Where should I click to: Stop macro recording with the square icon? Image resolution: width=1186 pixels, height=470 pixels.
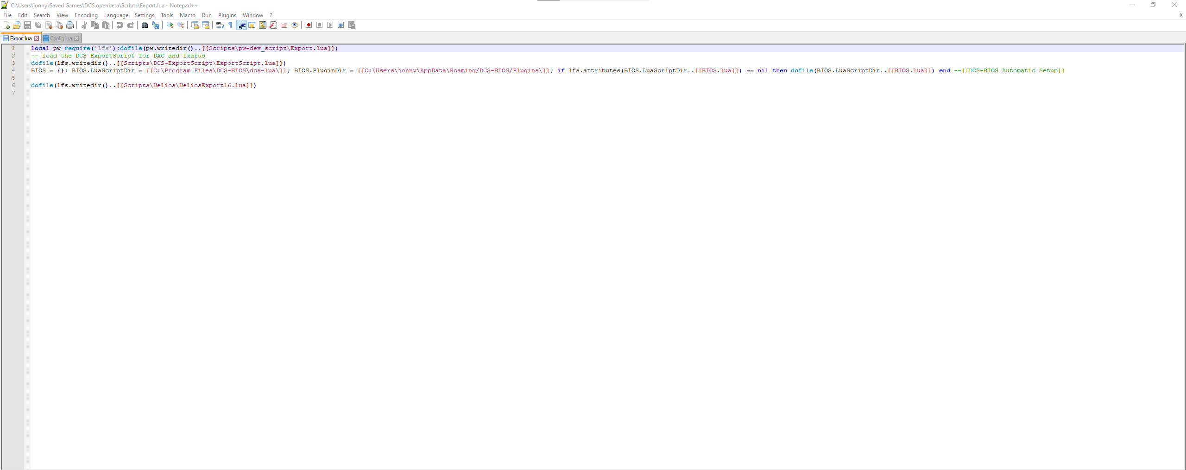pos(320,25)
